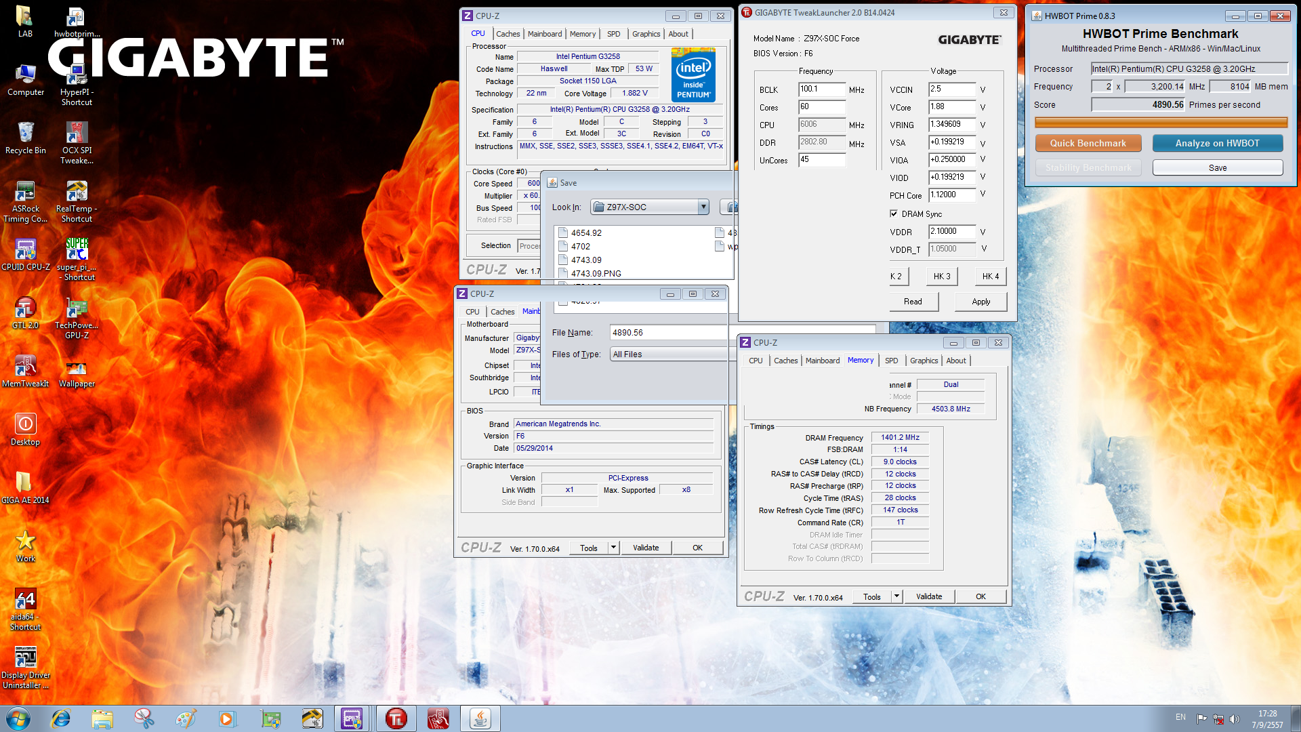1301x732 pixels.
Task: Switch to SPD tab in Memory CPU-Z
Action: coord(892,361)
